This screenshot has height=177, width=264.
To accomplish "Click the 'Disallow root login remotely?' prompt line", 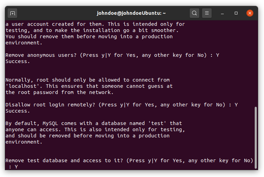I will point(122,105).
